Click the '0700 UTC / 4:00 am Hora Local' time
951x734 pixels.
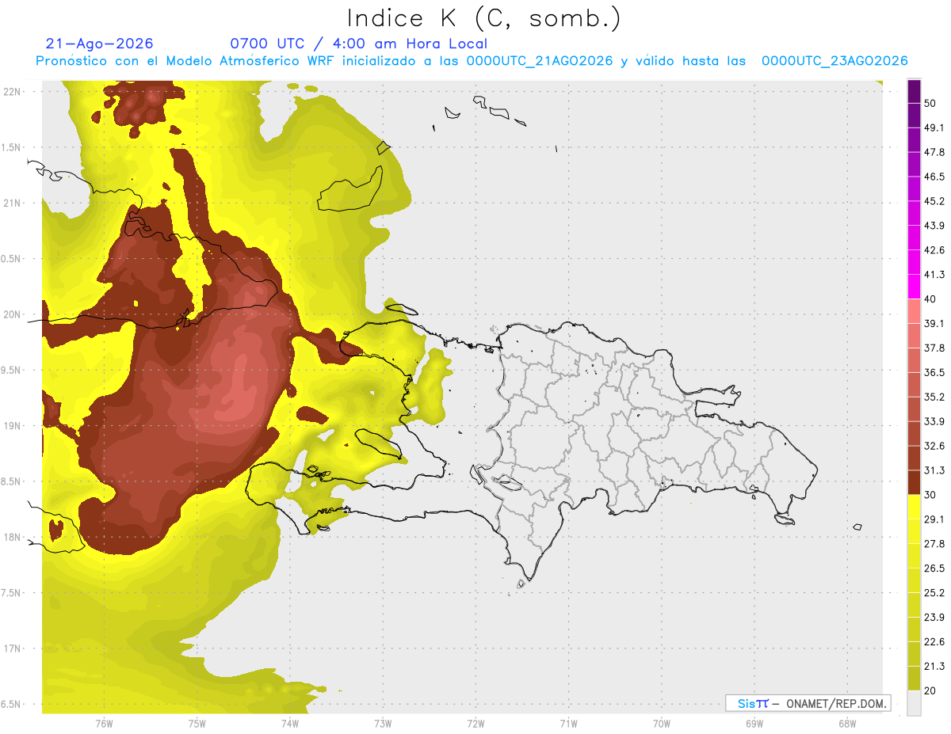pyautogui.click(x=358, y=44)
